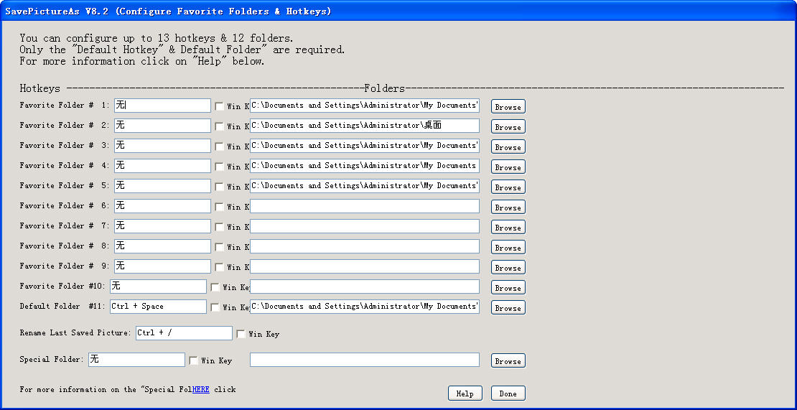Browse for Favorite Folder #10 path
Image resolution: width=797 pixels, height=410 pixels.
[x=508, y=287]
